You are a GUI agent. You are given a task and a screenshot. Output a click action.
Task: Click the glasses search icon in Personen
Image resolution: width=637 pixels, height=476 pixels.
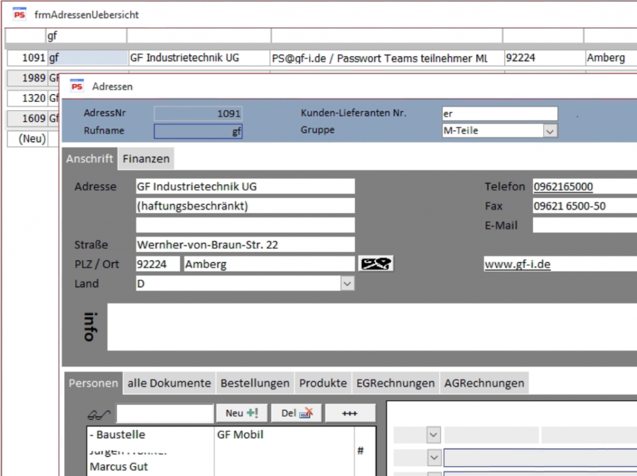pos(99,414)
